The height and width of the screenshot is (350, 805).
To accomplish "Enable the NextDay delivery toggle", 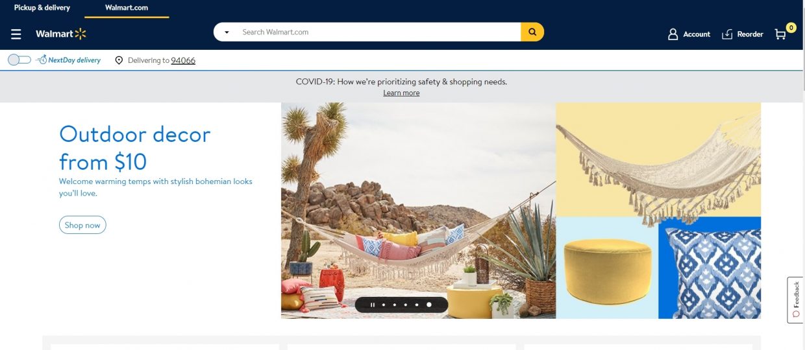I will [x=19, y=60].
